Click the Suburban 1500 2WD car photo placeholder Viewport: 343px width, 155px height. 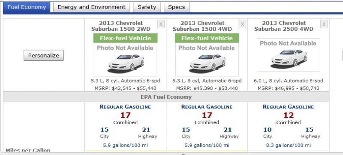point(125,60)
